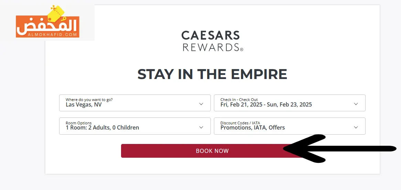Click the orange Almokhafid logo
The image size is (401, 190).
pos(47,26)
